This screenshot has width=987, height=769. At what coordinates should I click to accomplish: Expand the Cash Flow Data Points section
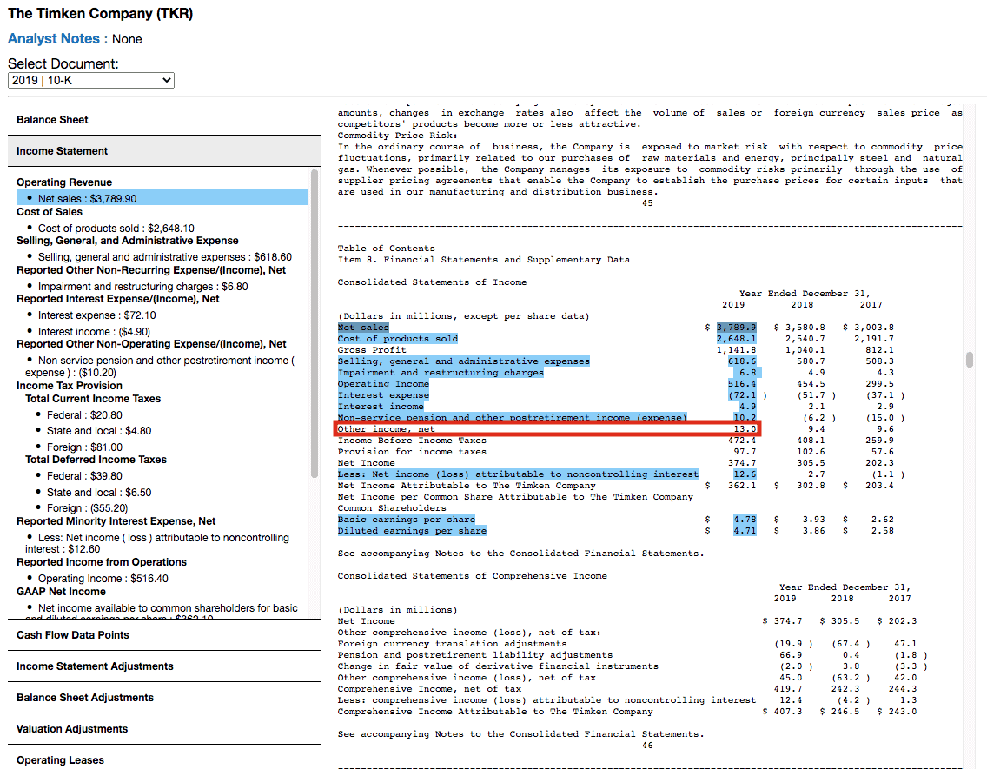point(163,635)
